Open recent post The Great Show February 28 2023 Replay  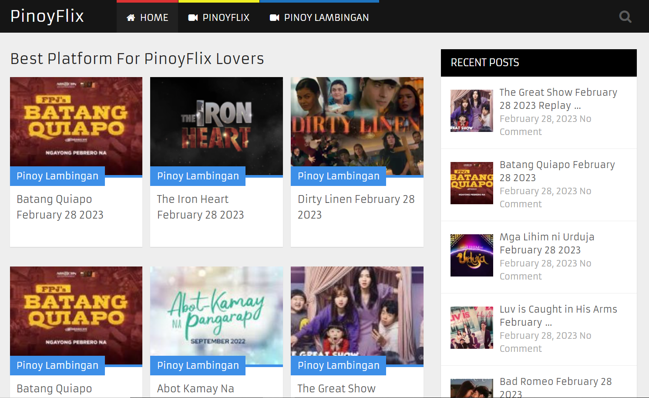pos(558,99)
